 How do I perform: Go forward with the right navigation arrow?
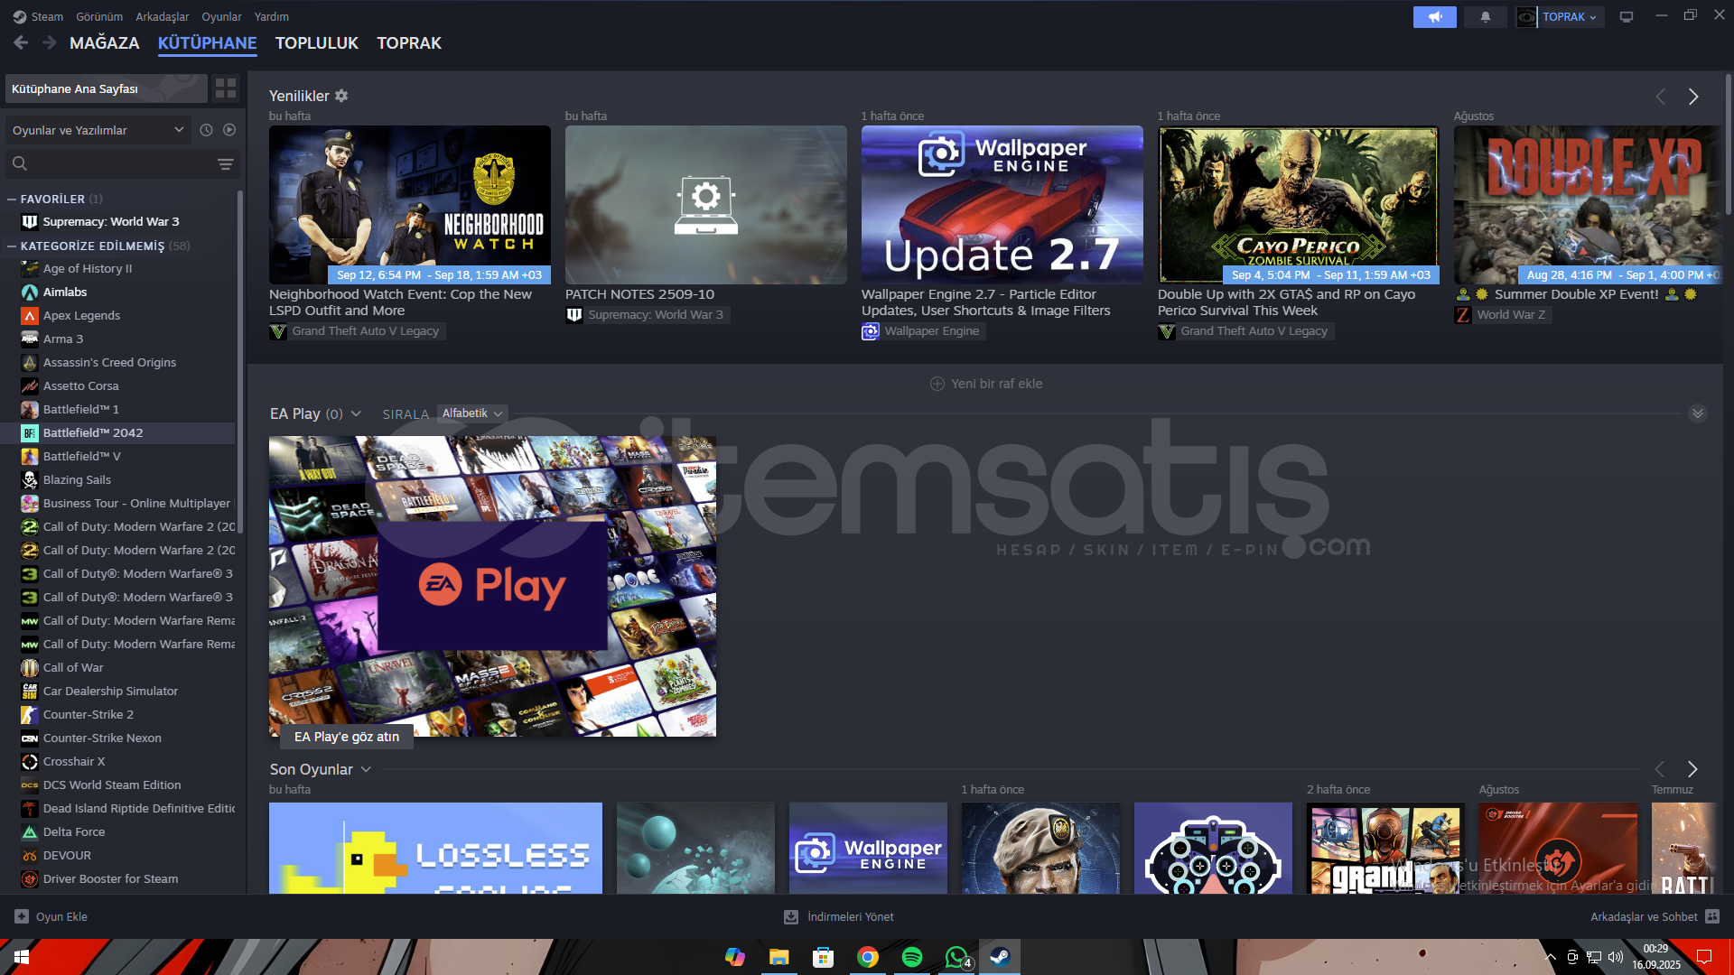coord(50,42)
